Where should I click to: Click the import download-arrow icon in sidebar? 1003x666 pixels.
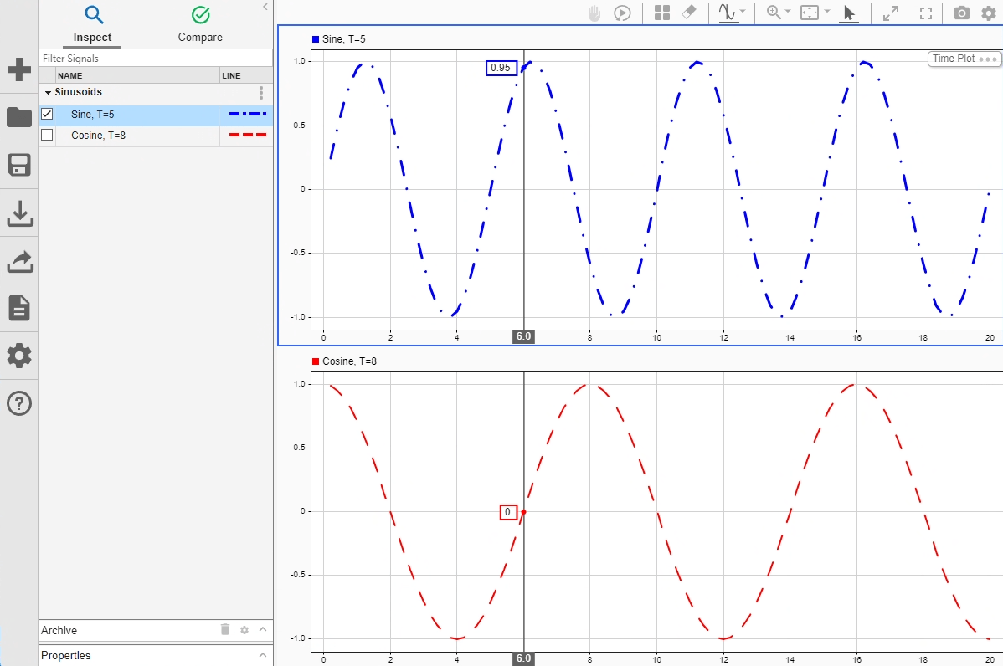click(19, 214)
